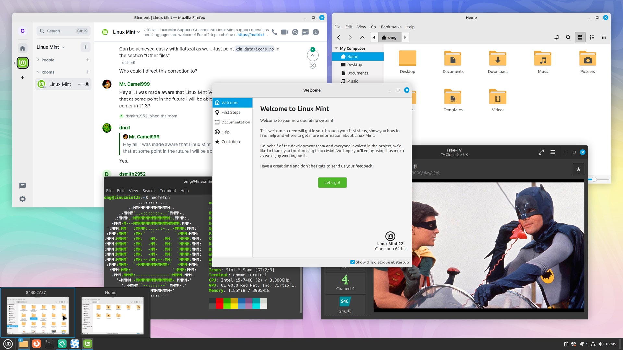
Task: Open Element quick settings gear
Action: point(22,199)
